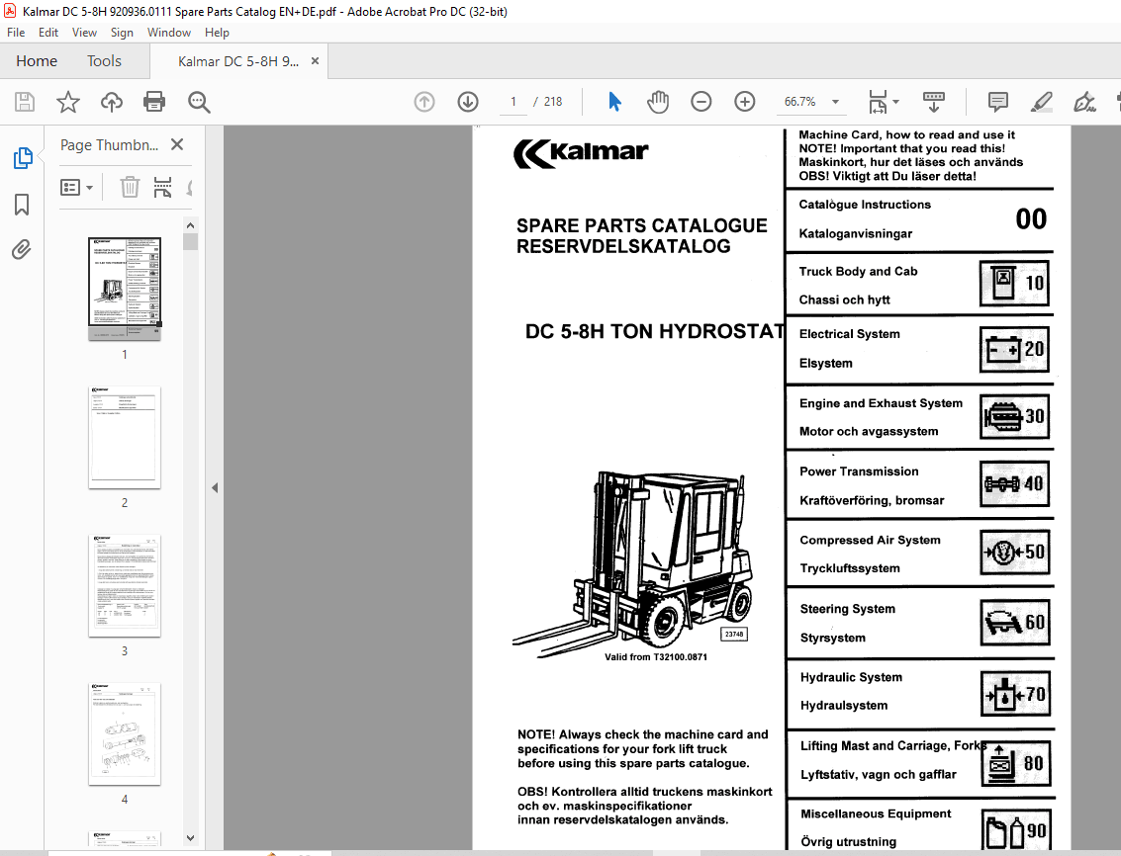The width and height of the screenshot is (1121, 856).
Task: Open the View menu
Action: [x=84, y=32]
